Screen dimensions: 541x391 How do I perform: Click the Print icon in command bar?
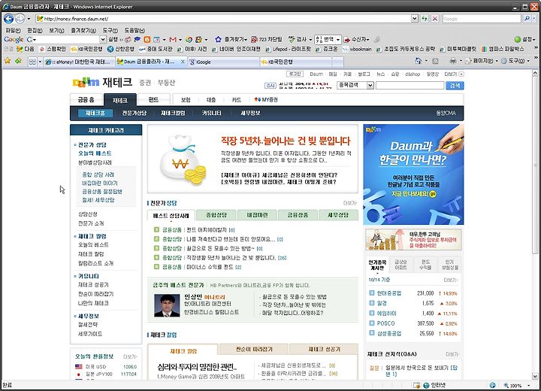(x=453, y=61)
